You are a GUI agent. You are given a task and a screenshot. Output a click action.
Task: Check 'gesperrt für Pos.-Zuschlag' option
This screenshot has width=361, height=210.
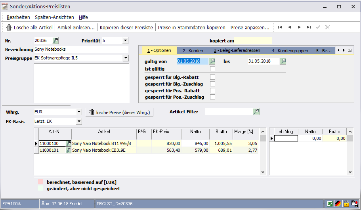pos(212,97)
